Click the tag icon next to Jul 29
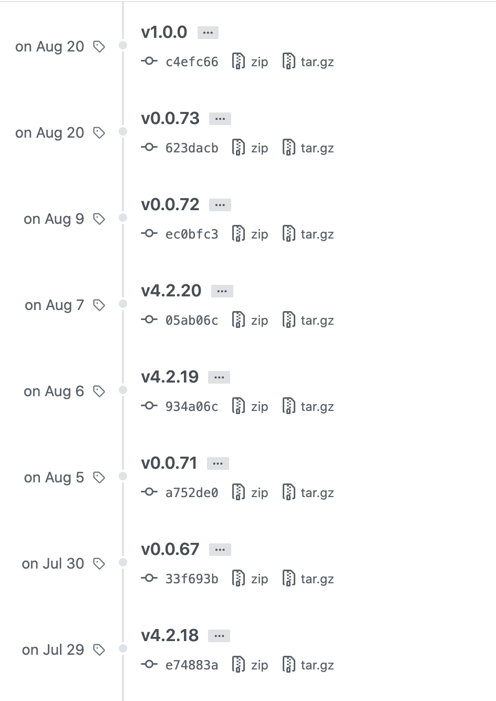Image resolution: width=496 pixels, height=701 pixels. pyautogui.click(x=99, y=650)
